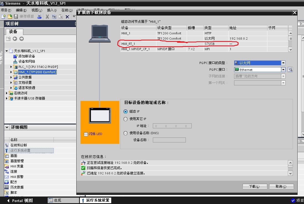This screenshot has width=304, height=204.
Task: Click the 连接 icon in detail view
Action: pos(7,172)
